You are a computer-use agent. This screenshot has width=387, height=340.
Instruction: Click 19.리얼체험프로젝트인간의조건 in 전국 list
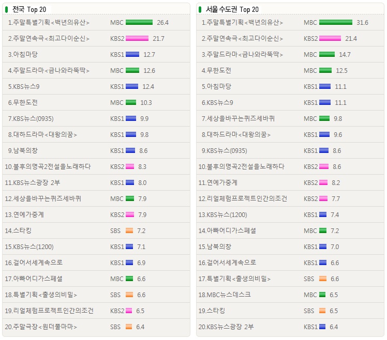point(49,311)
